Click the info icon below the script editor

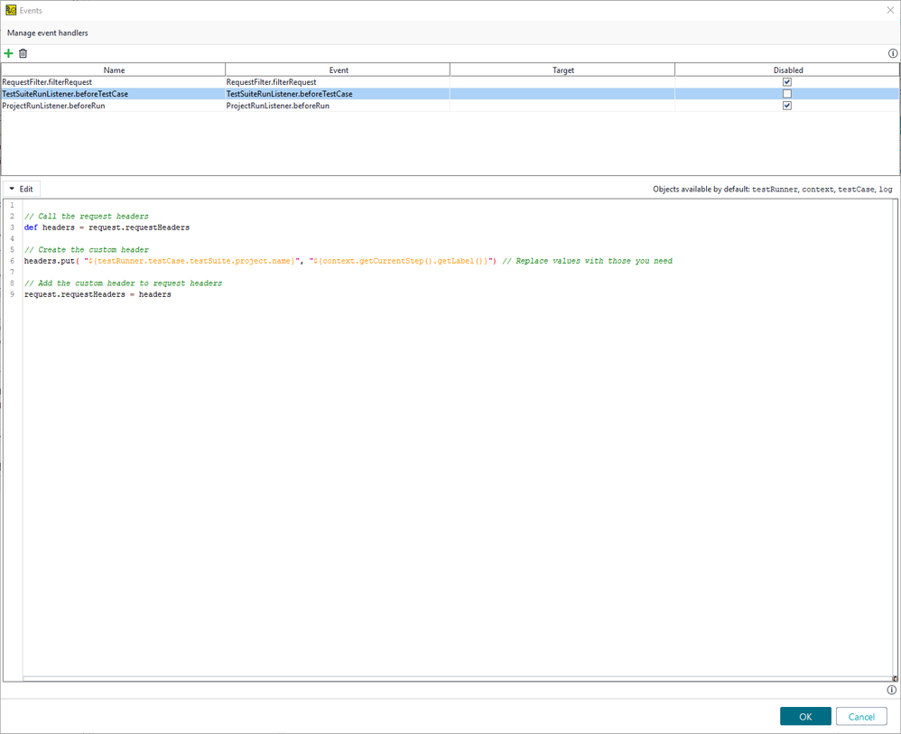point(892,690)
